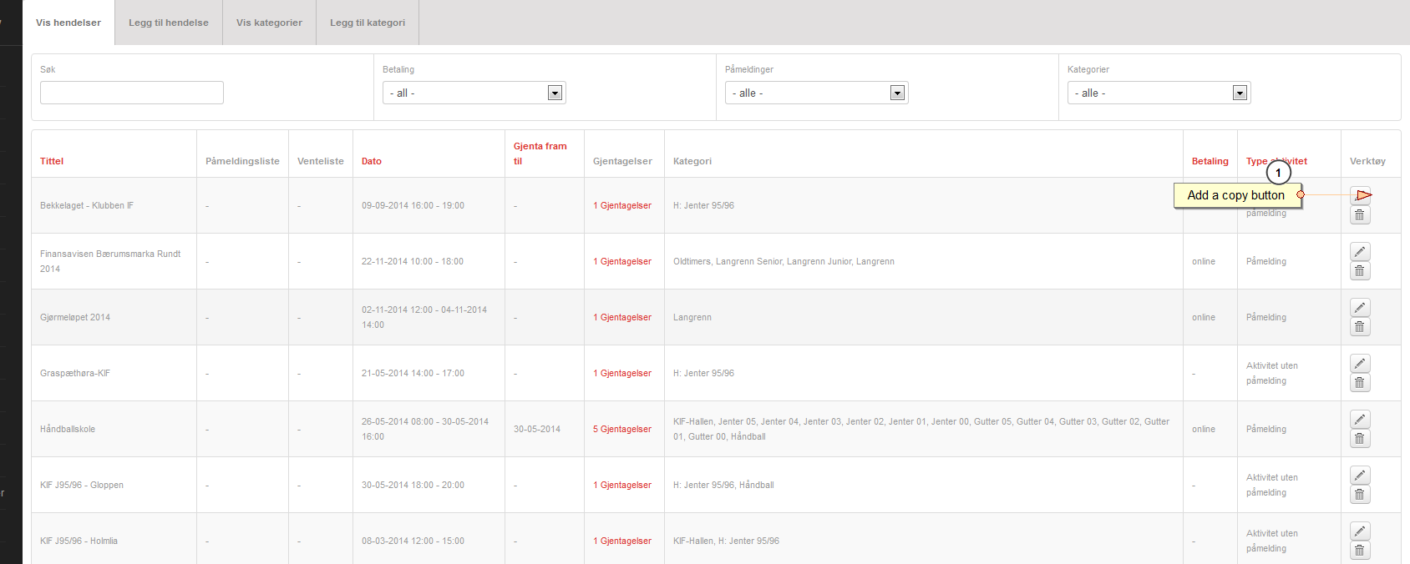The image size is (1410, 564).
Task: Open 1 Gjentagelser for Graspæthøra-KIF
Action: point(622,373)
